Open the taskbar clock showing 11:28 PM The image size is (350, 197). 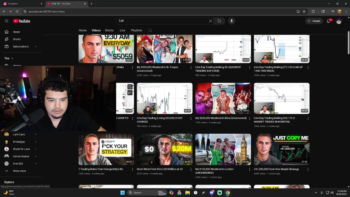[342, 193]
